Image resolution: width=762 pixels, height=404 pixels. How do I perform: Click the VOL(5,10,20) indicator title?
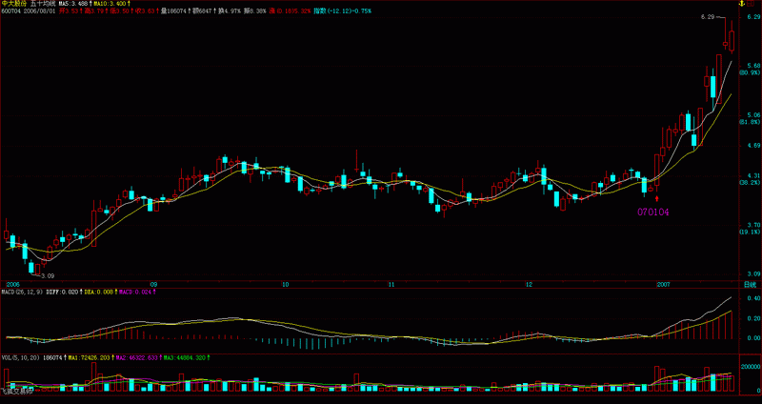21,357
